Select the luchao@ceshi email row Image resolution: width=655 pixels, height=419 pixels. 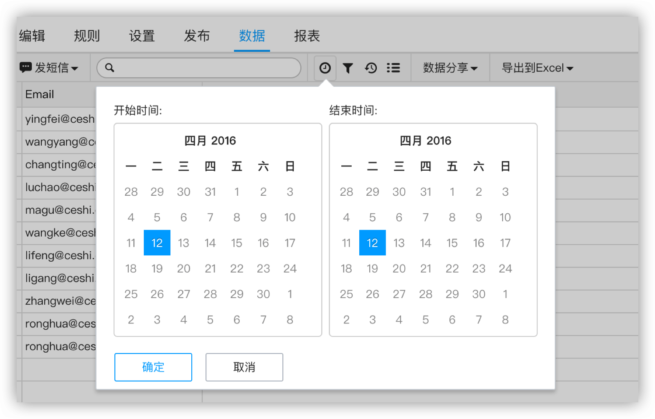pos(60,187)
